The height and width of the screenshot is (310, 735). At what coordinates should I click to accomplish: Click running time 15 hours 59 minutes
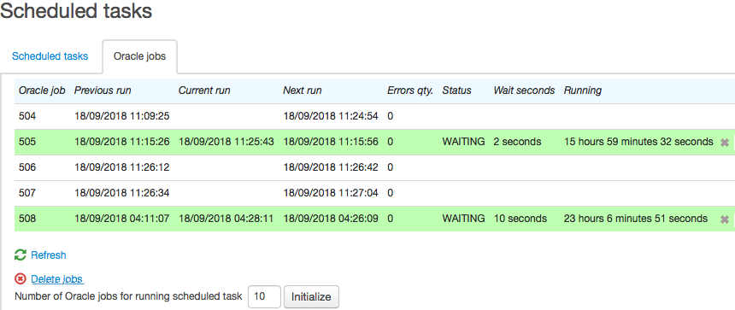638,142
